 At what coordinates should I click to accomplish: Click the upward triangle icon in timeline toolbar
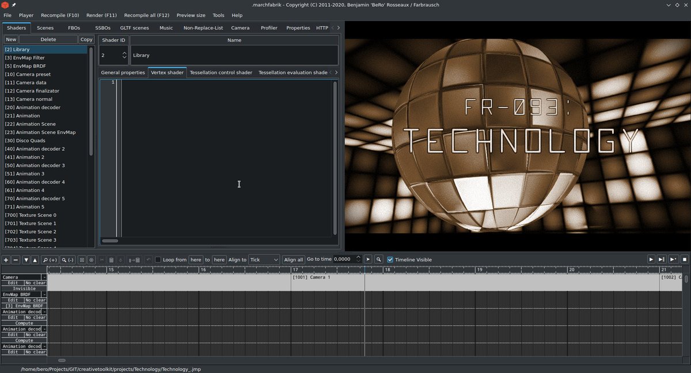point(35,260)
